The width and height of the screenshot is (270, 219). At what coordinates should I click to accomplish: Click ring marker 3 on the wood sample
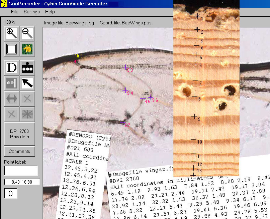pyautogui.click(x=196, y=38)
